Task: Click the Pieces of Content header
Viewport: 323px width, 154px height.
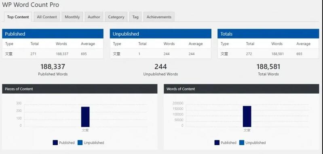Action: [x=80, y=89]
